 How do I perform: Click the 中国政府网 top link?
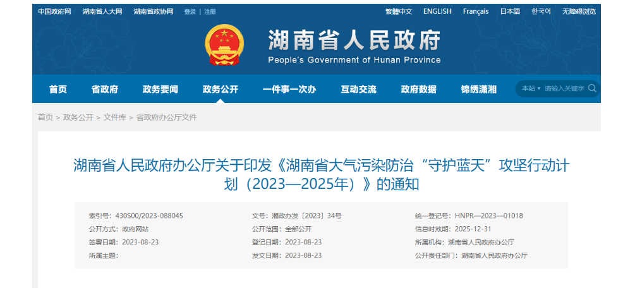[54, 11]
